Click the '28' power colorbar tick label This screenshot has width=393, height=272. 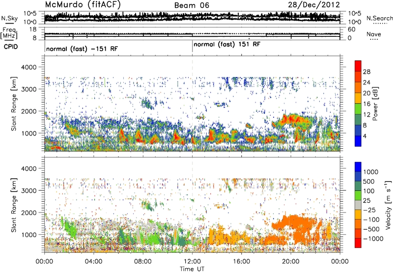pos(366,72)
